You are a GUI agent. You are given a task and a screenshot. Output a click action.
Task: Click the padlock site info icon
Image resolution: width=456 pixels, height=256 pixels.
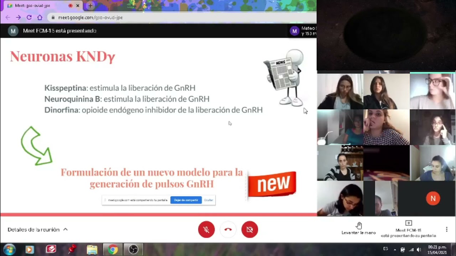[53, 17]
